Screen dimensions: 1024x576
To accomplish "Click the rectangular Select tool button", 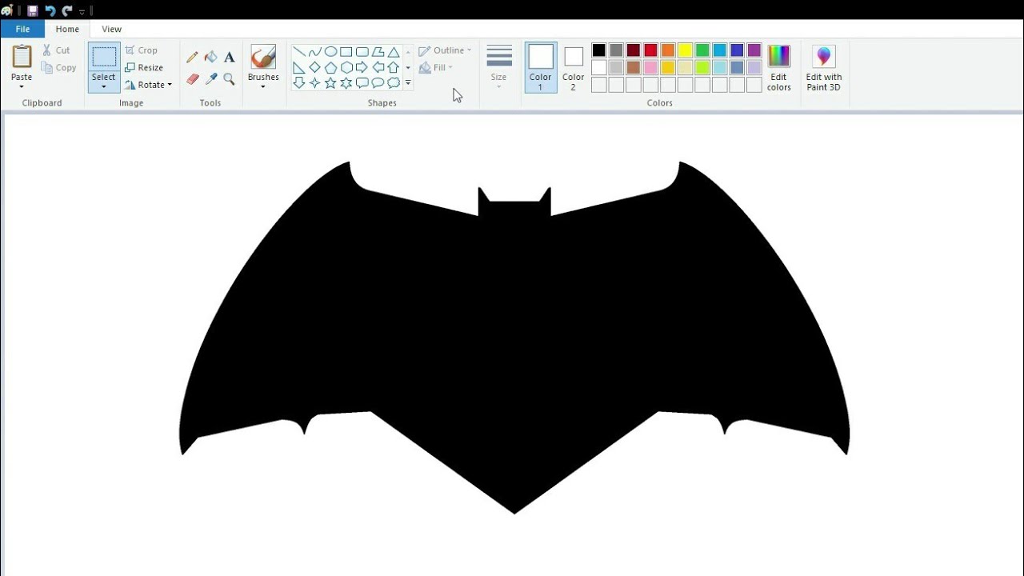I will pyautogui.click(x=104, y=57).
